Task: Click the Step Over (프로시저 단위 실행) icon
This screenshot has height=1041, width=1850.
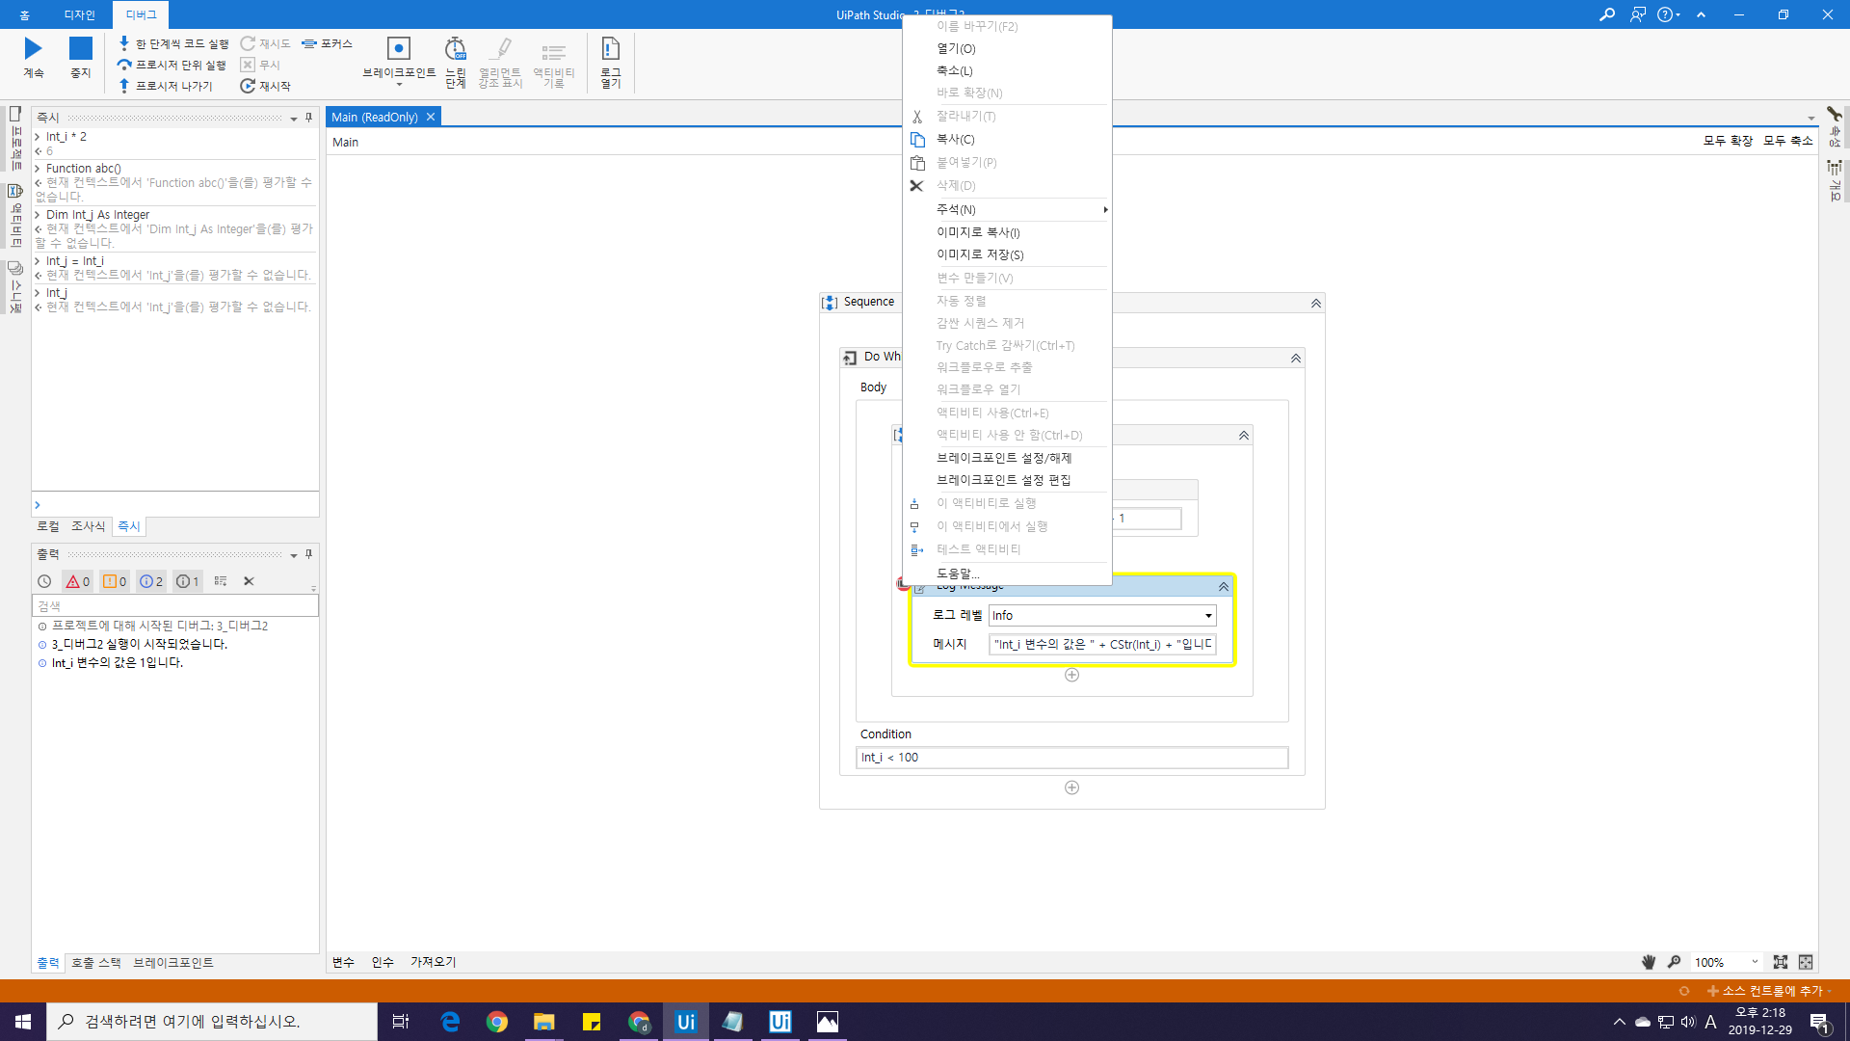Action: 124,65
